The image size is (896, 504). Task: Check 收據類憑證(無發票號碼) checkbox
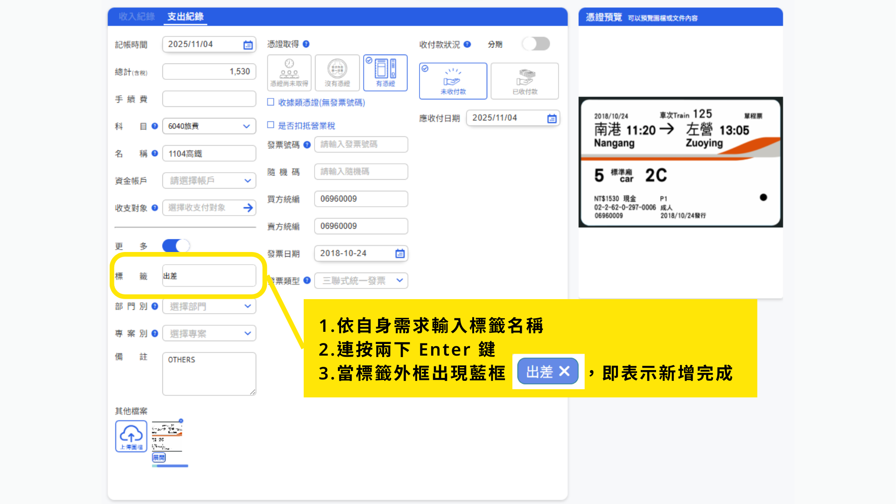(x=271, y=102)
